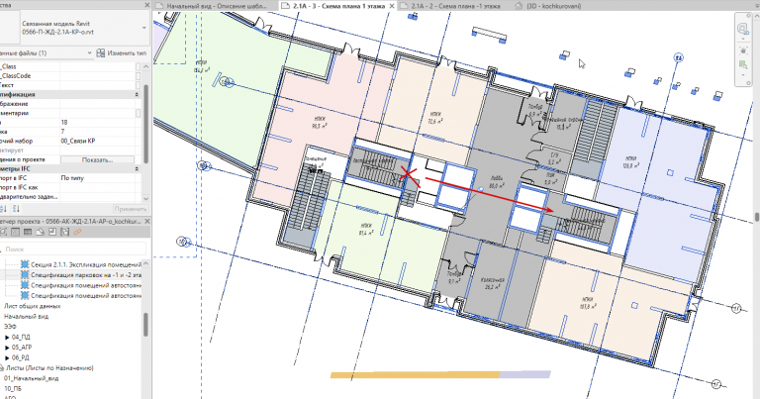This screenshot has height=399, width=760.
Task: Sort properties alphabetically ascending icon
Action: [x=3, y=209]
